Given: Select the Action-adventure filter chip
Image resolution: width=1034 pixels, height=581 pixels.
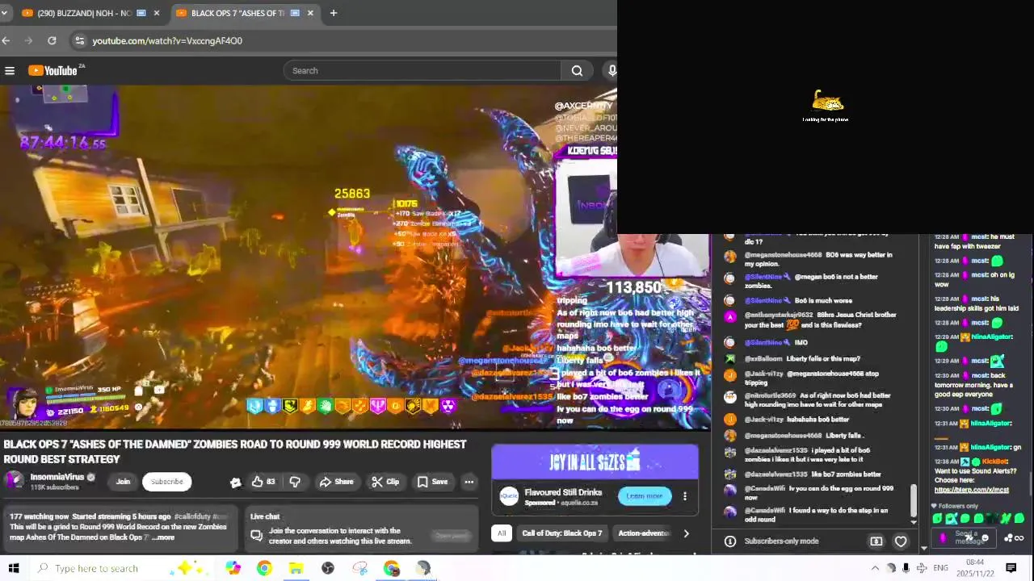Looking at the screenshot, I should pos(643,533).
